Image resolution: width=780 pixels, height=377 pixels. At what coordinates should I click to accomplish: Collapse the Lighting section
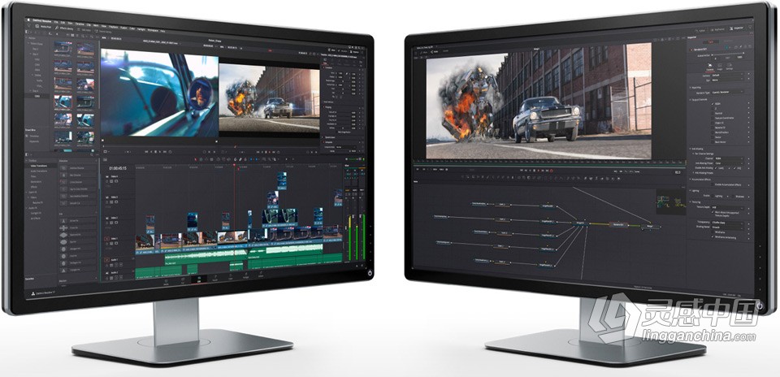(x=690, y=190)
